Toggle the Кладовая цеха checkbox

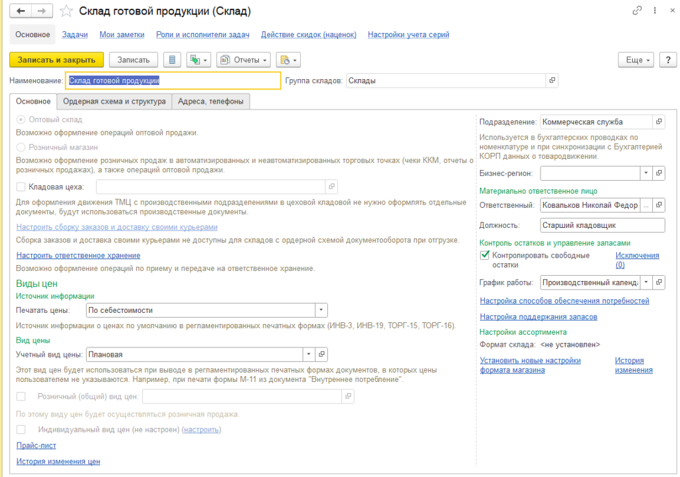coord(21,187)
